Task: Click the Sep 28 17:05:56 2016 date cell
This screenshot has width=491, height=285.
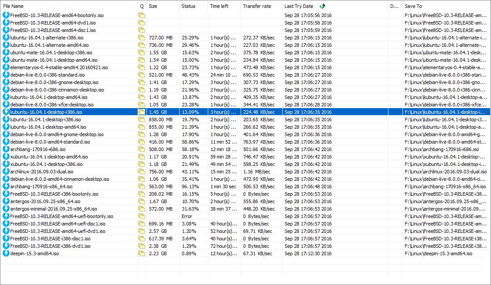Action: click(x=308, y=15)
